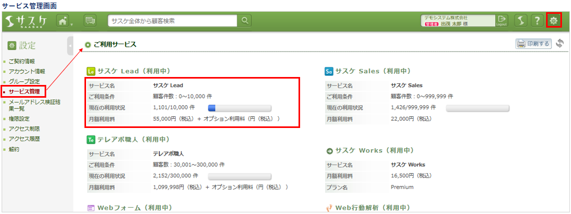Open the home icon in header

point(63,21)
